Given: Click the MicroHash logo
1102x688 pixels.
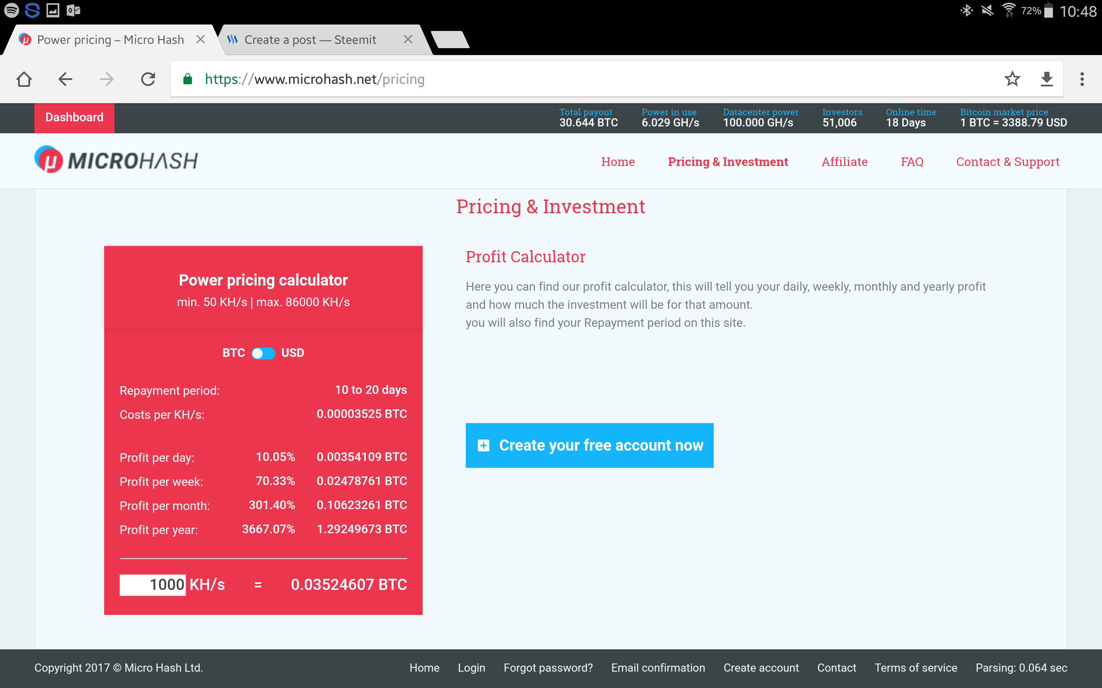Looking at the screenshot, I should point(117,160).
